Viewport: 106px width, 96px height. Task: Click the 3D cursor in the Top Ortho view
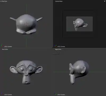pos(26,24)
